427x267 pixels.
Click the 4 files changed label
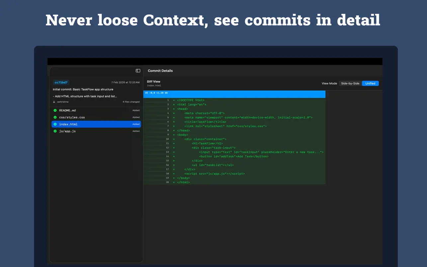tap(131, 102)
